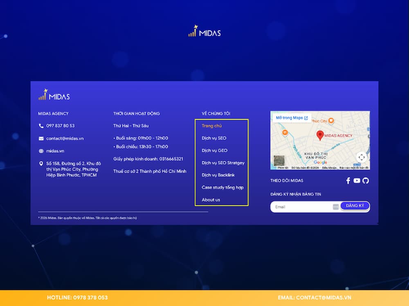The width and height of the screenshot is (409, 306).
Task: Open the Dịch vụ GEO footer link
Action: [x=214, y=151]
